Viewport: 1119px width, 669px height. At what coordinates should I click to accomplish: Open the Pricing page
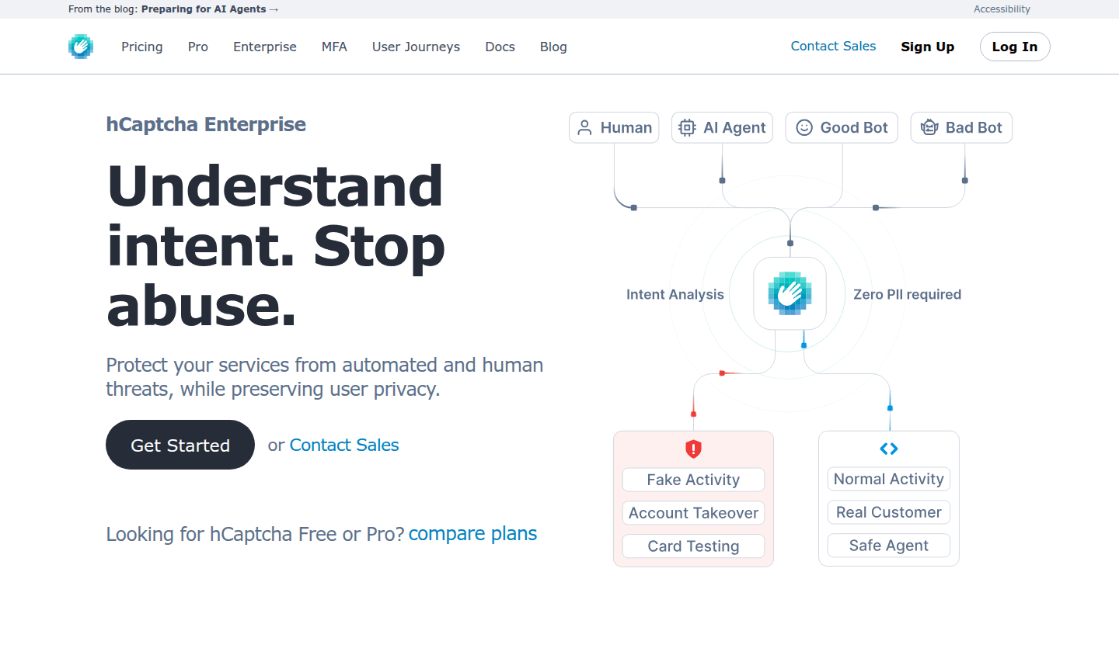pyautogui.click(x=141, y=47)
